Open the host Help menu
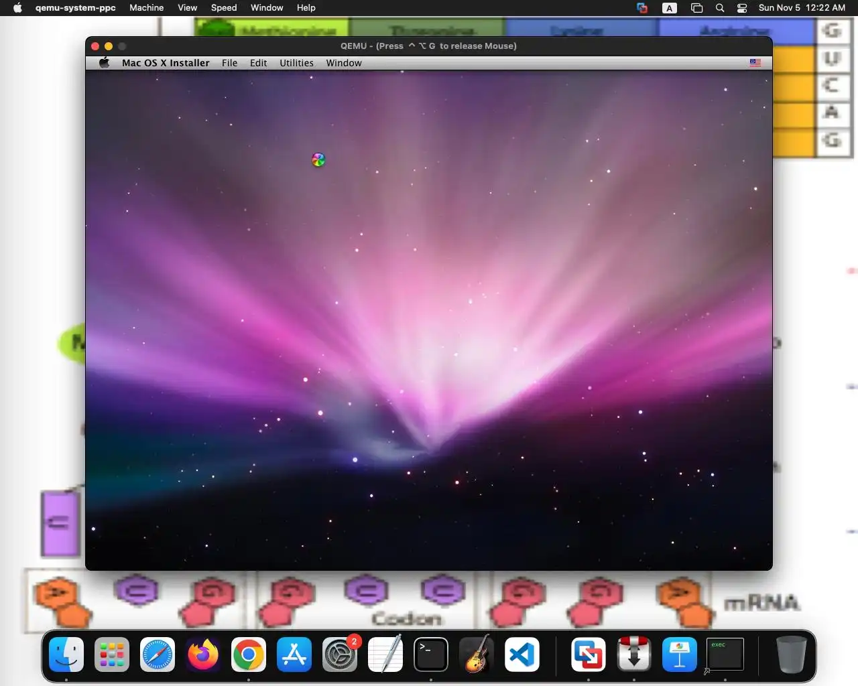858x686 pixels. 306,8
